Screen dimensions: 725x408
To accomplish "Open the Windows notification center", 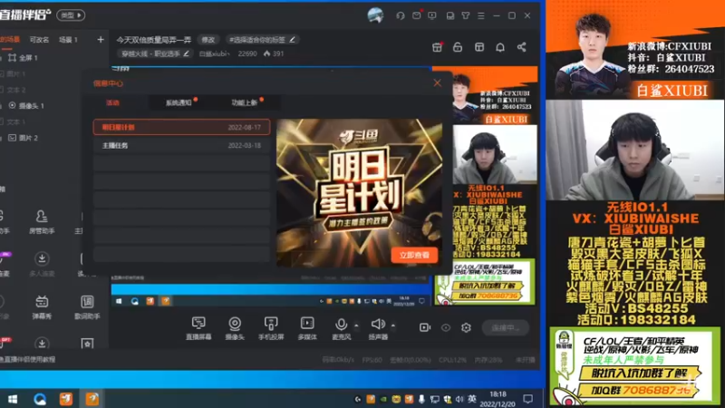I will coord(527,399).
